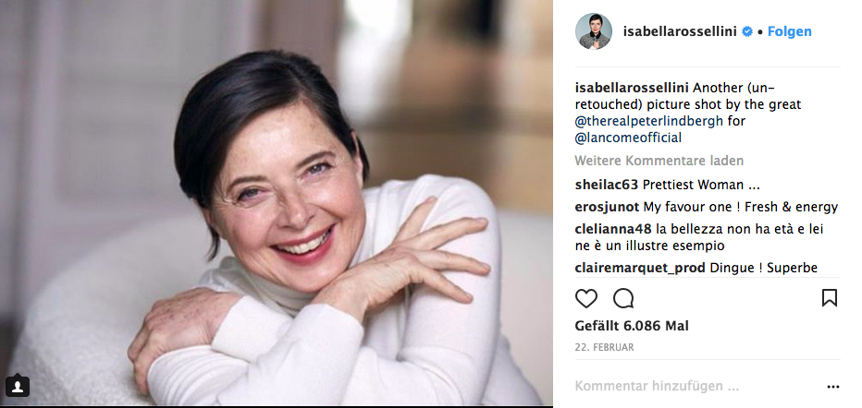Show likes list via Gefällt 6.086 Mal
This screenshot has height=408, width=862.
pos(632,326)
